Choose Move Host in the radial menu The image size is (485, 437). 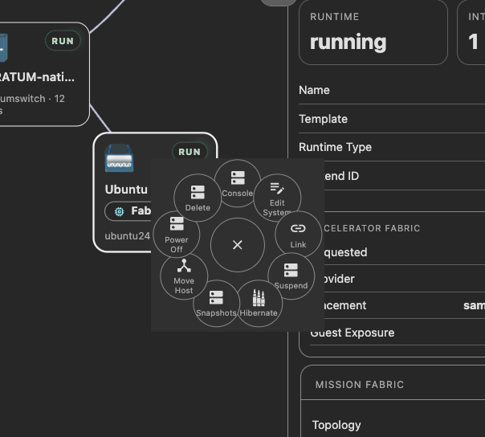pos(184,276)
